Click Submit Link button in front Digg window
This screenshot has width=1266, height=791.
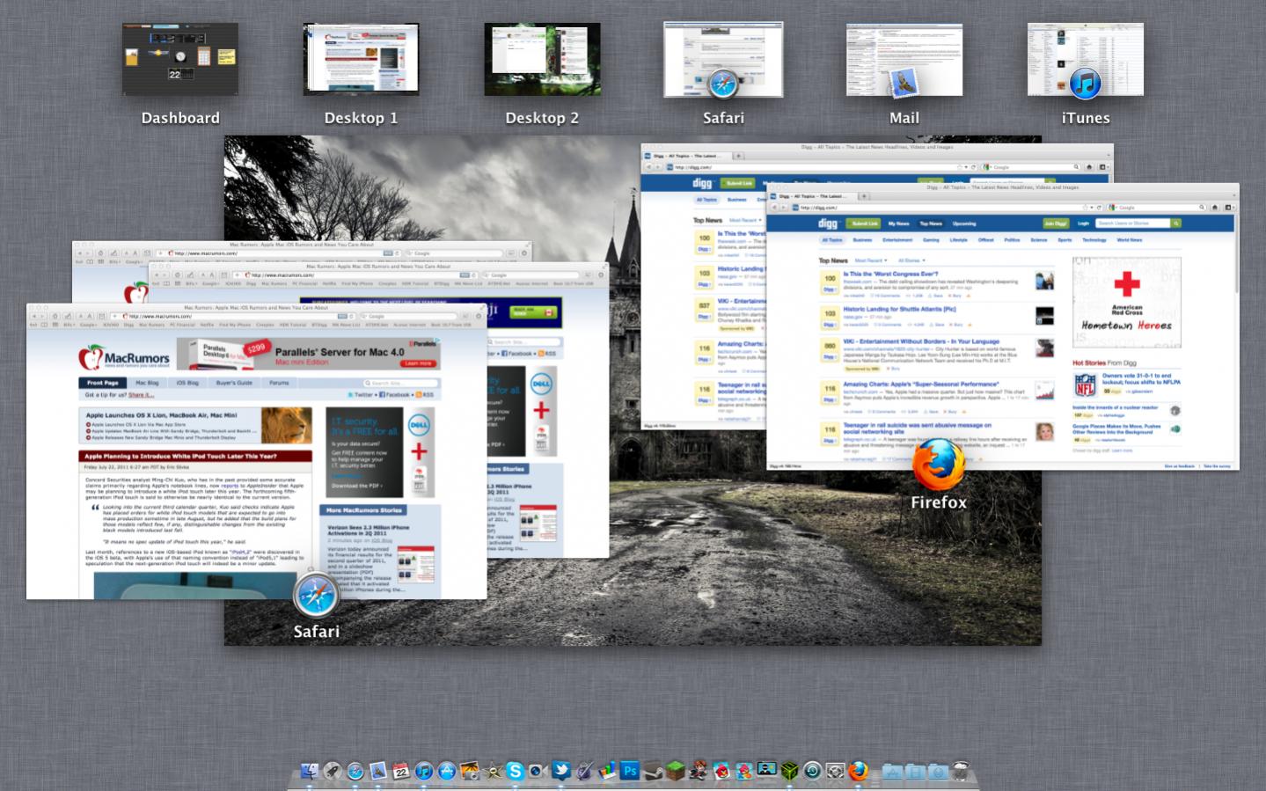point(865,223)
